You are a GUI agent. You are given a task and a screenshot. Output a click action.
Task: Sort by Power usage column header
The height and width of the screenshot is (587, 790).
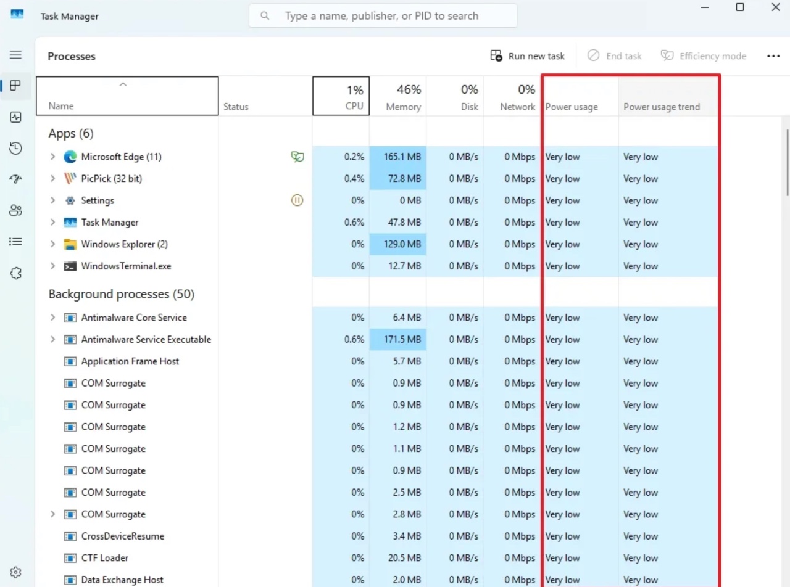580,96
